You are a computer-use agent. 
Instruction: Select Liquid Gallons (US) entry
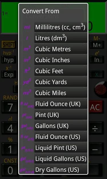tap(61, 158)
